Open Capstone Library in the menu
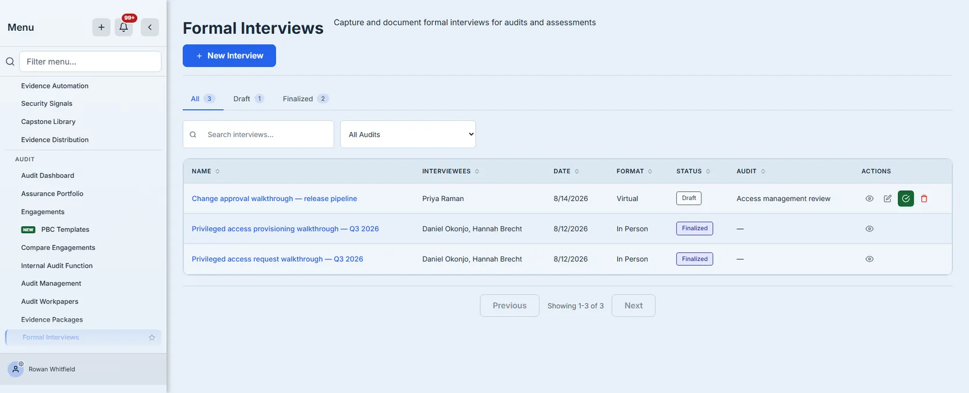 coord(48,122)
